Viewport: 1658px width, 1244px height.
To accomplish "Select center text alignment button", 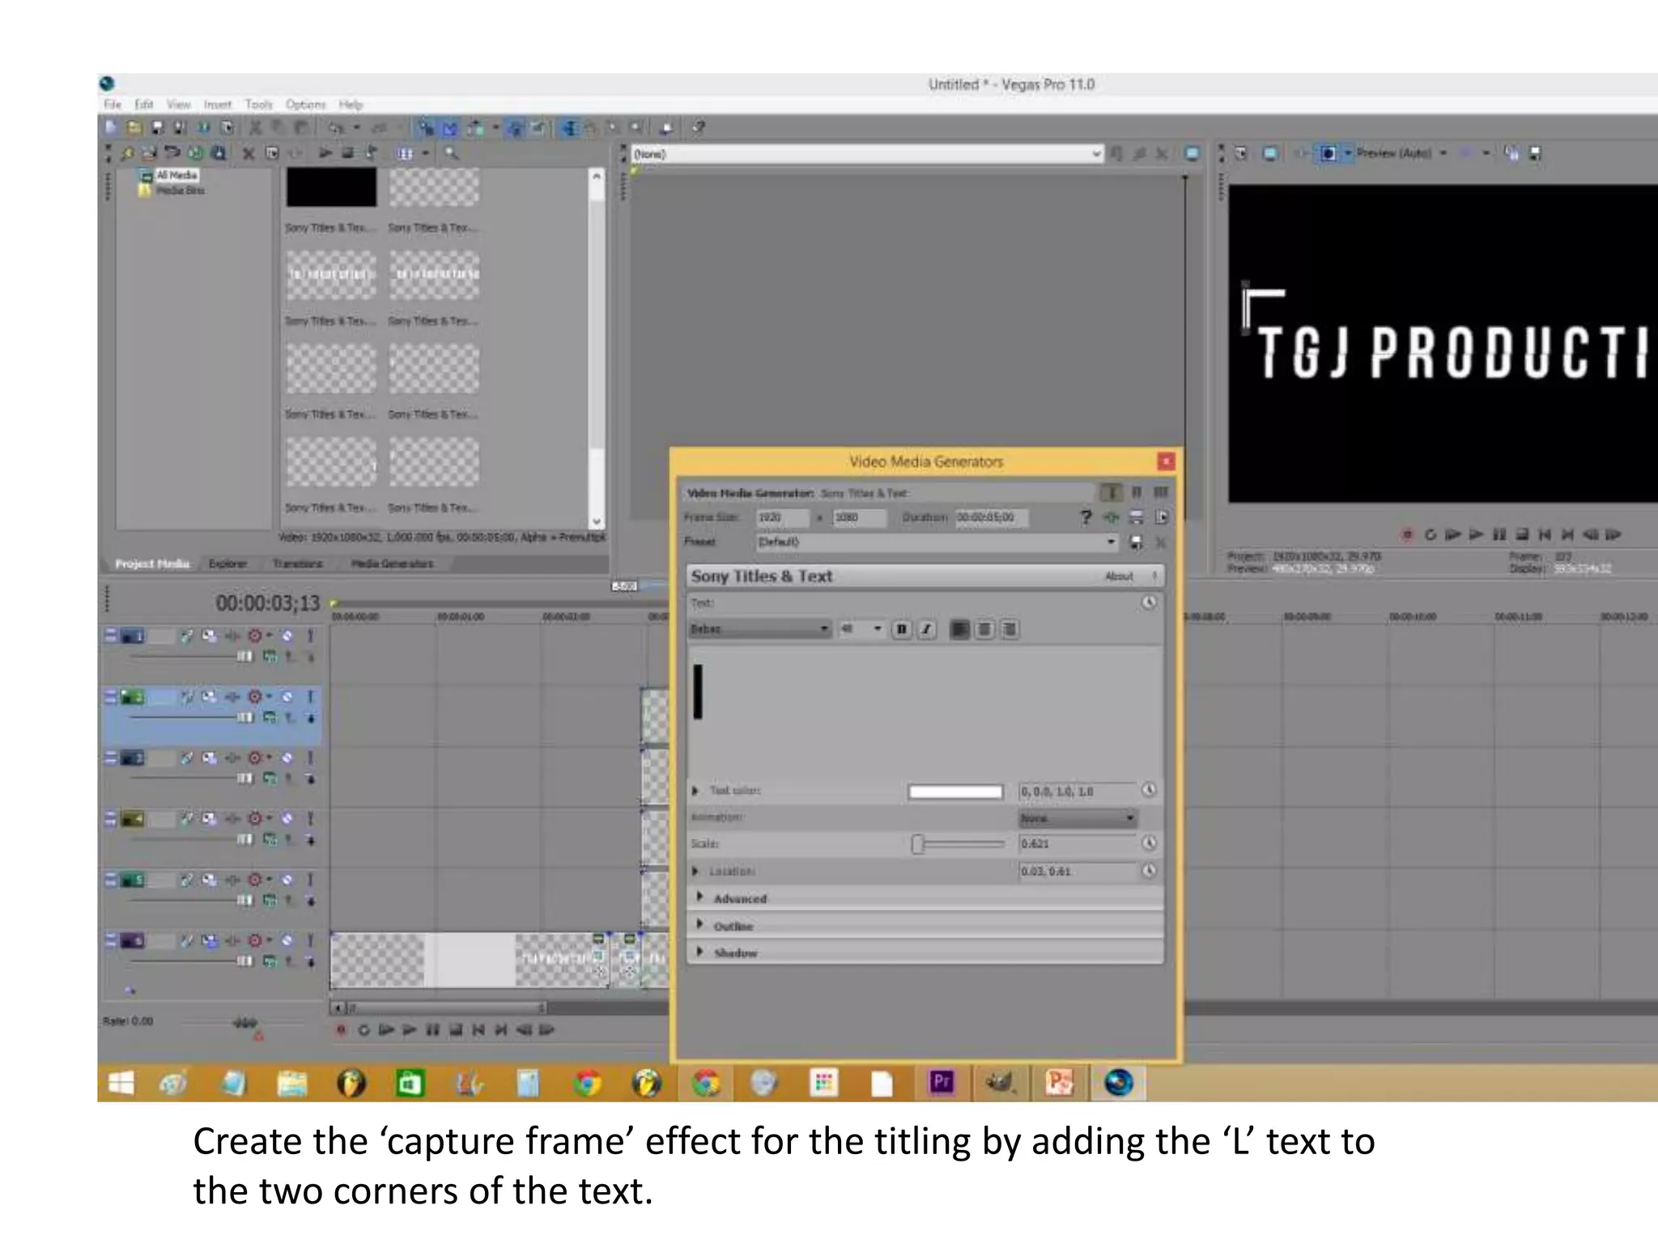I will point(984,629).
